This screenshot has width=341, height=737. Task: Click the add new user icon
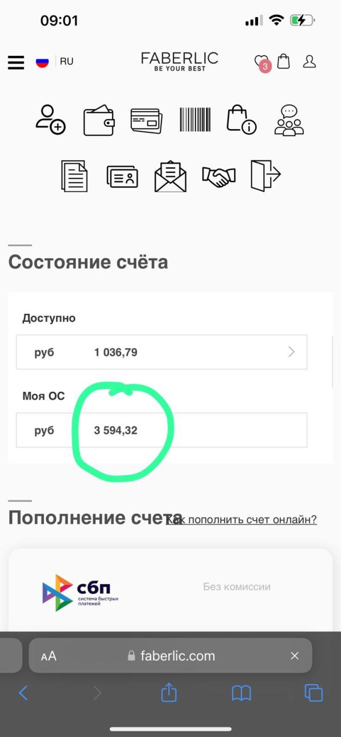point(51,119)
